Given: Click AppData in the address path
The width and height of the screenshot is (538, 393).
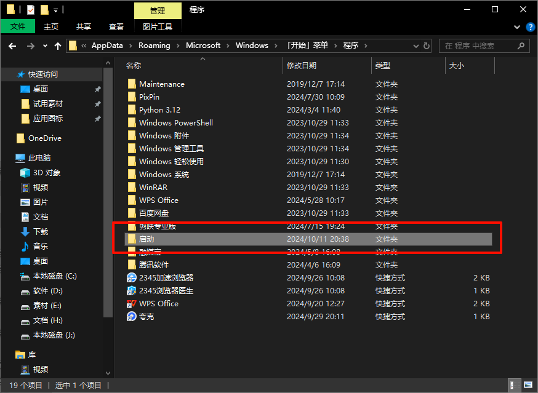Looking at the screenshot, I should 107,46.
